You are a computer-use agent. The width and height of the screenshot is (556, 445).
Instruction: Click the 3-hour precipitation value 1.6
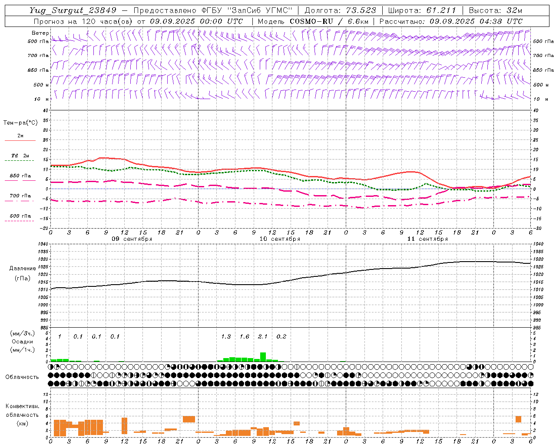tap(245, 336)
